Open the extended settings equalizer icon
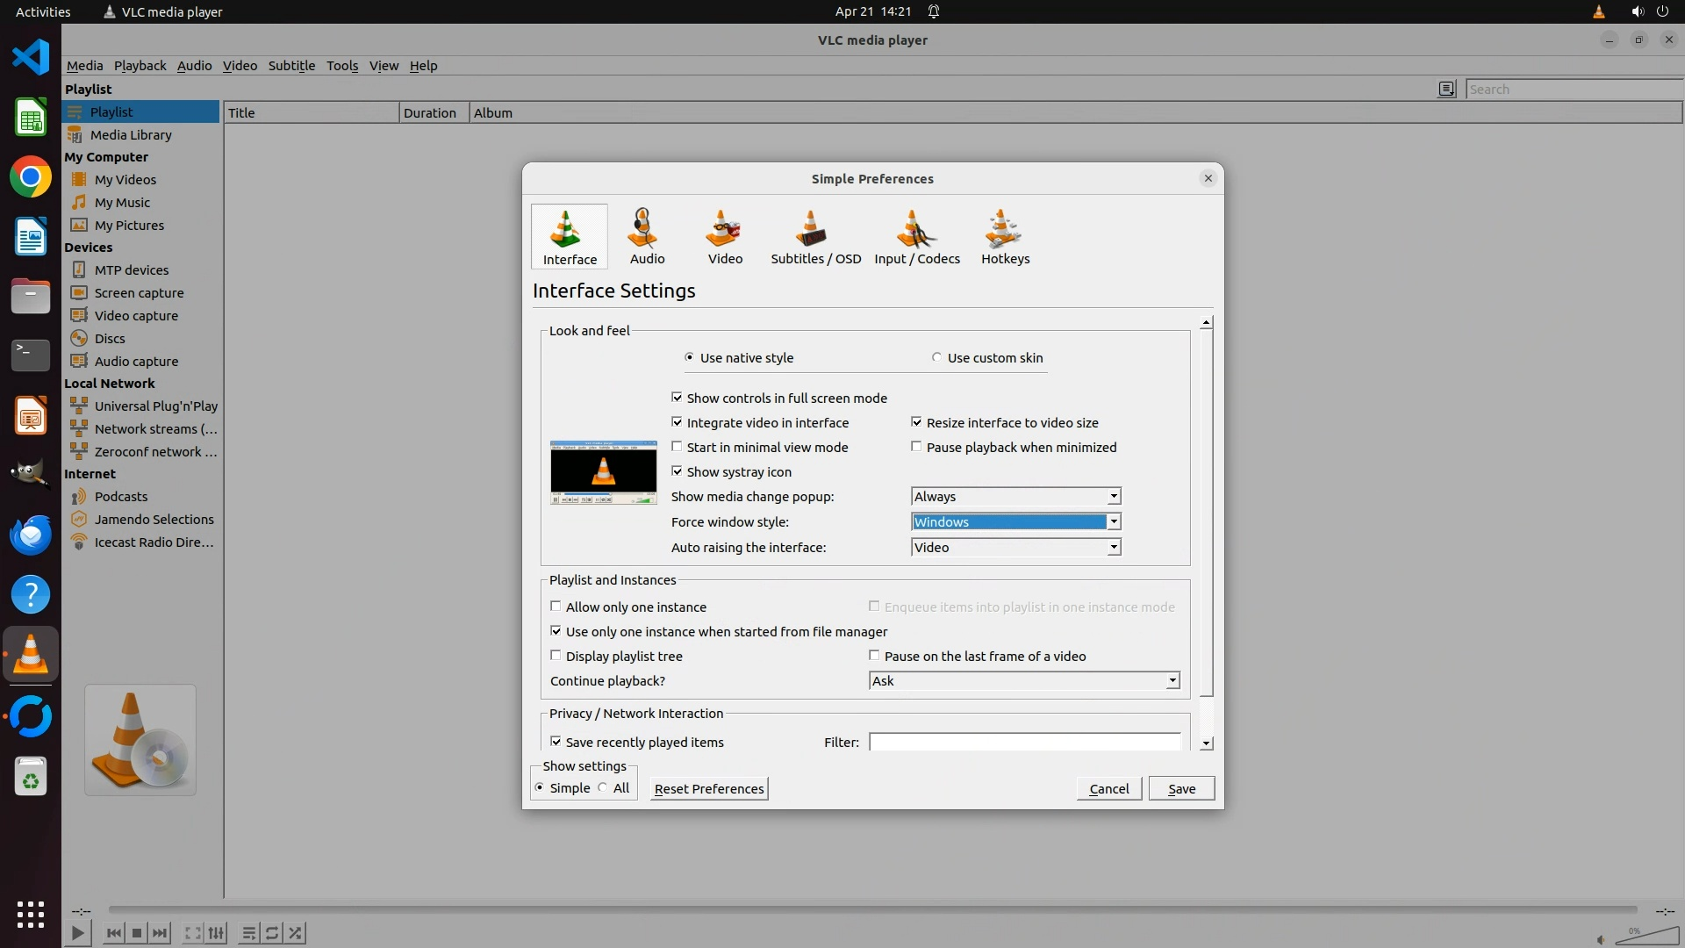 pos(217,933)
